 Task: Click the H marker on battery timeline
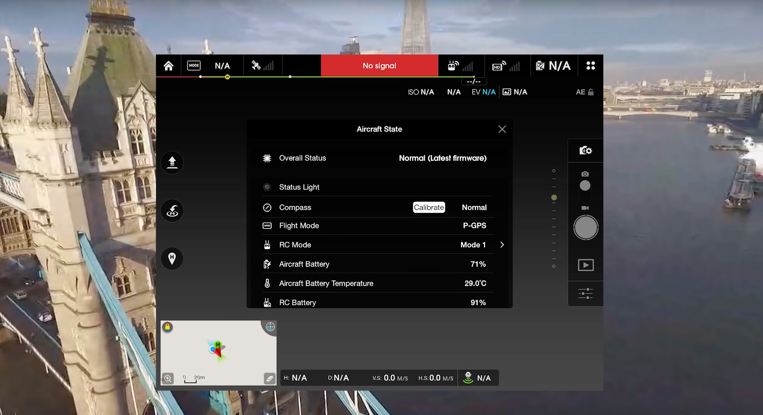click(x=227, y=77)
